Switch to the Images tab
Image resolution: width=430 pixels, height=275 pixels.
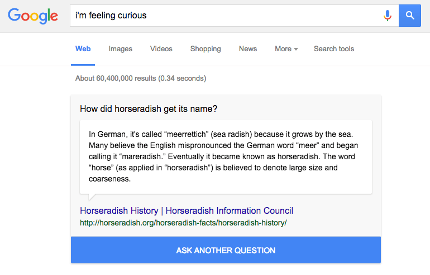coord(121,48)
